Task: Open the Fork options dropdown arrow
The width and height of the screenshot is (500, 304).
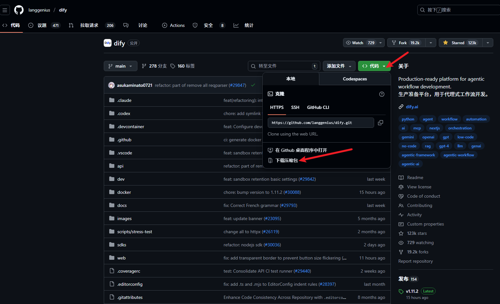Action: coord(430,43)
